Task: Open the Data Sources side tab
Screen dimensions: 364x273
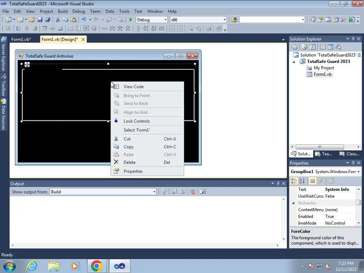Action: (4, 114)
